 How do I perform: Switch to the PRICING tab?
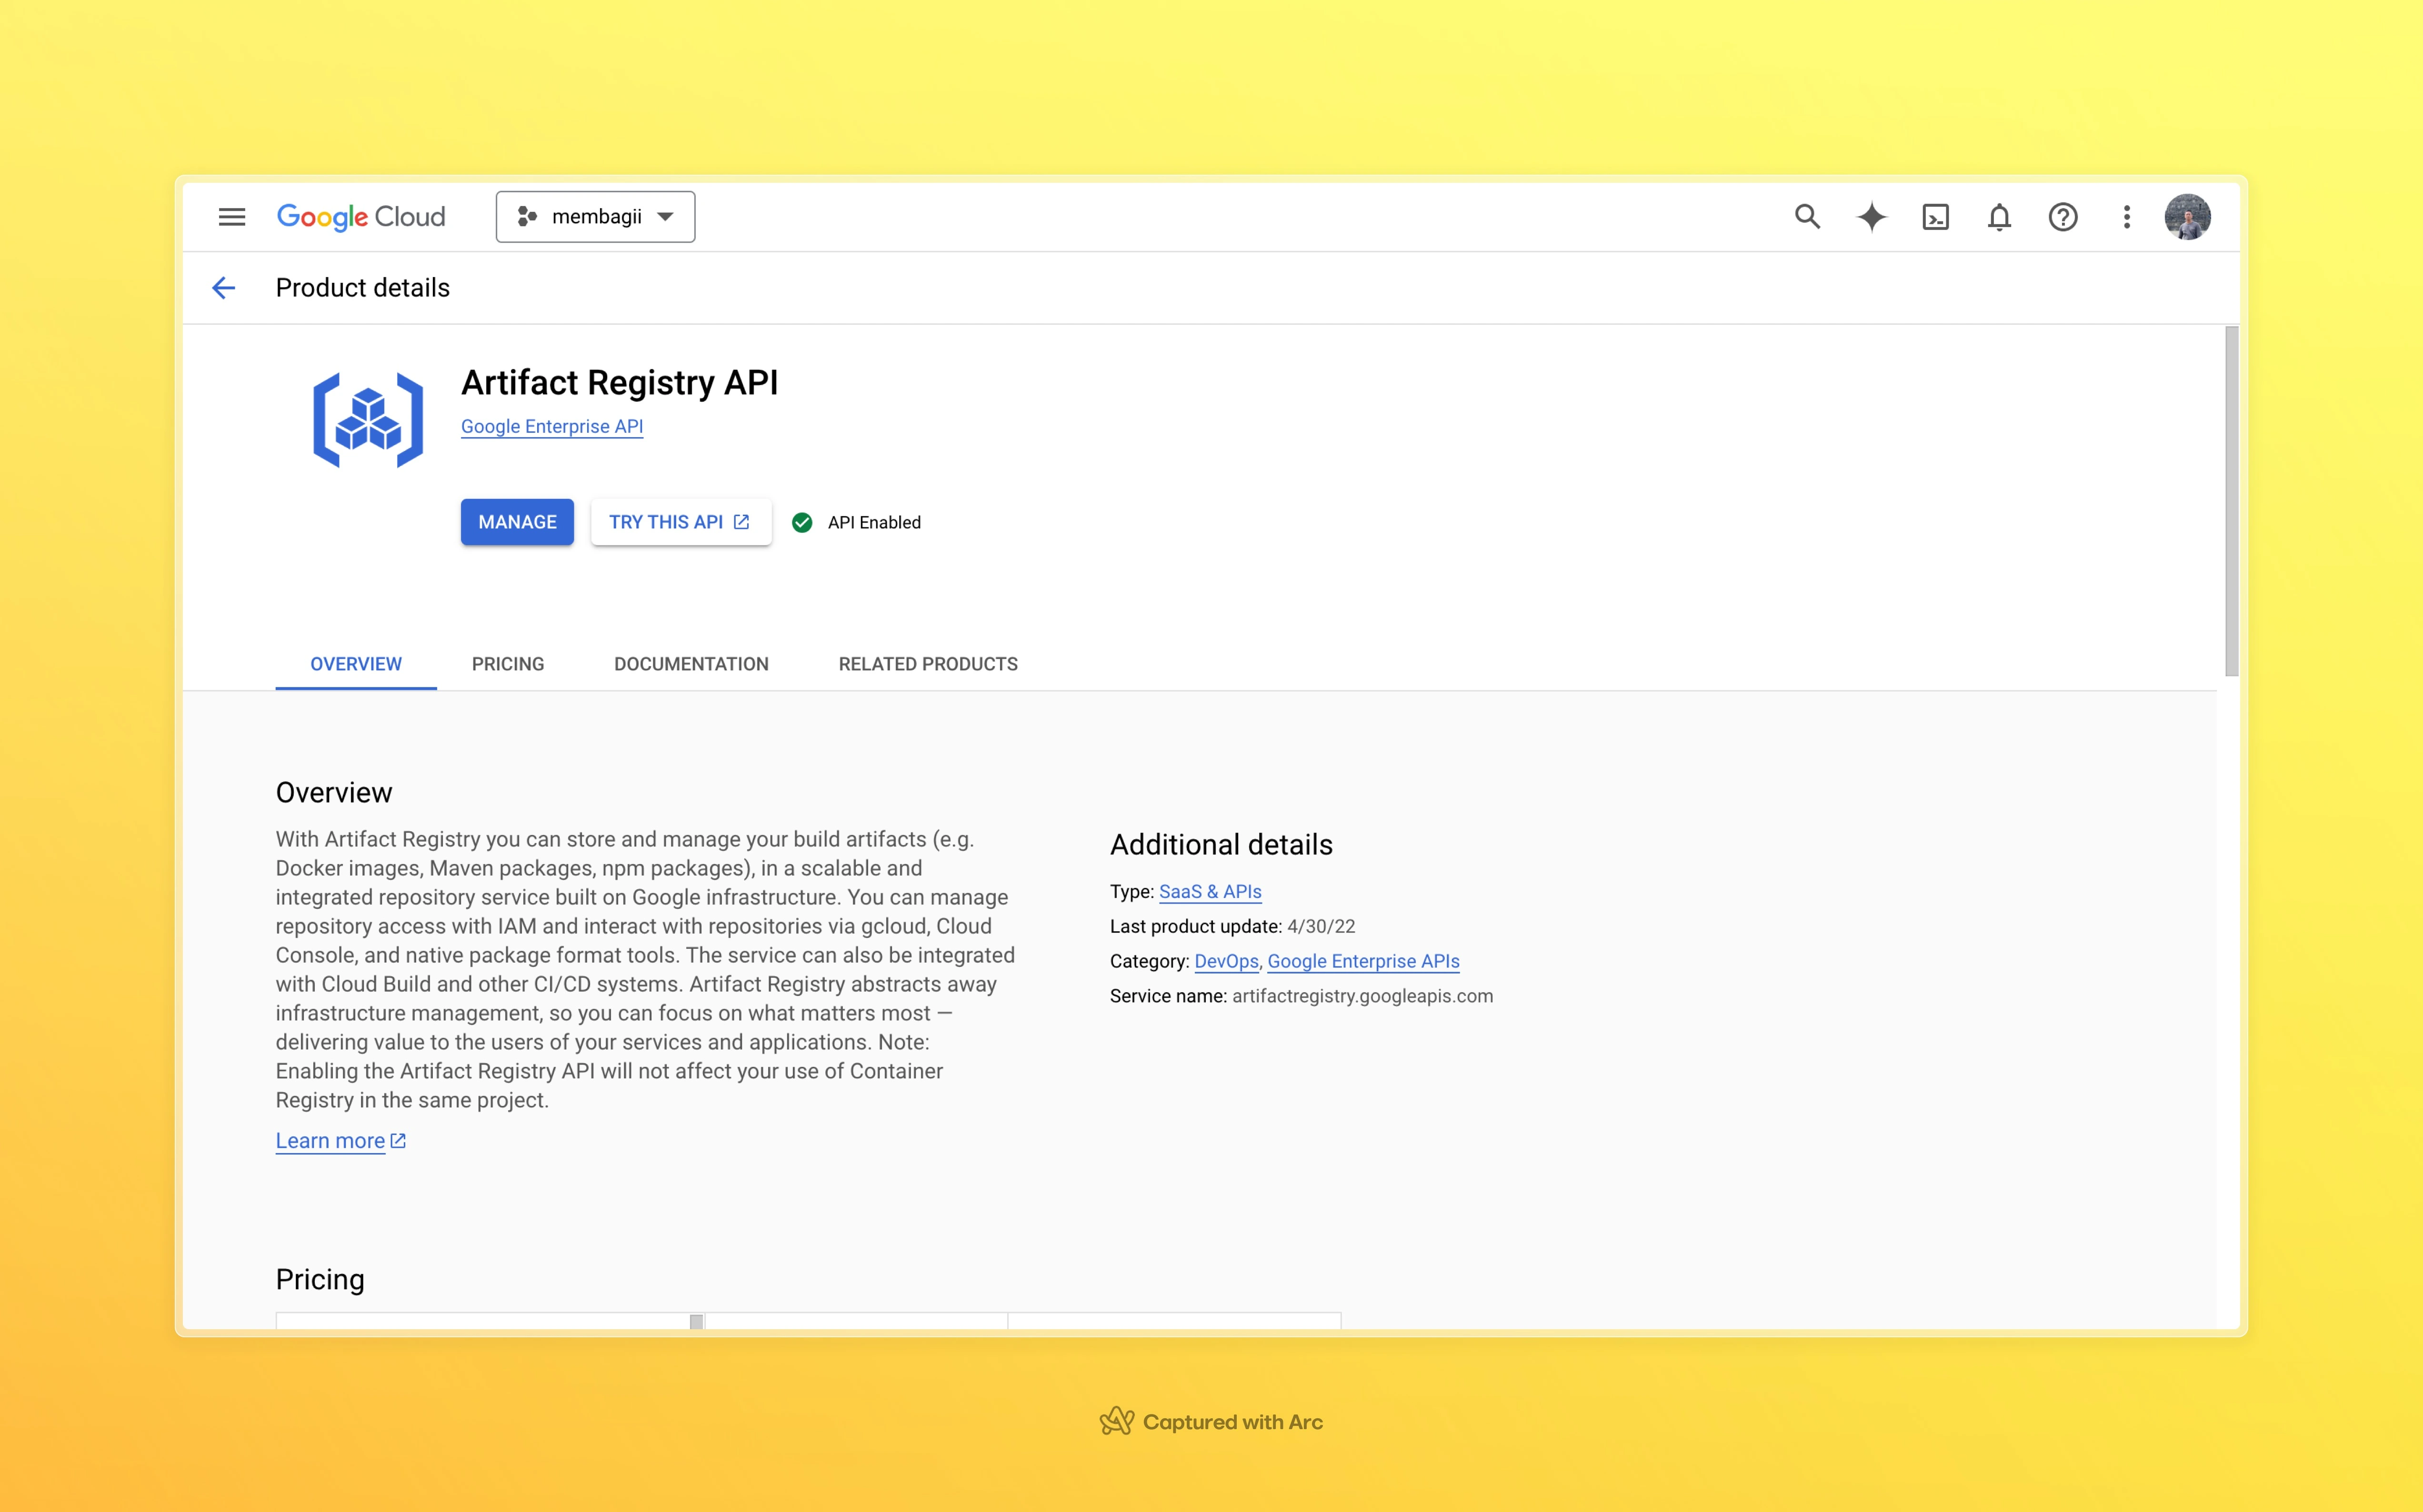coord(508,664)
